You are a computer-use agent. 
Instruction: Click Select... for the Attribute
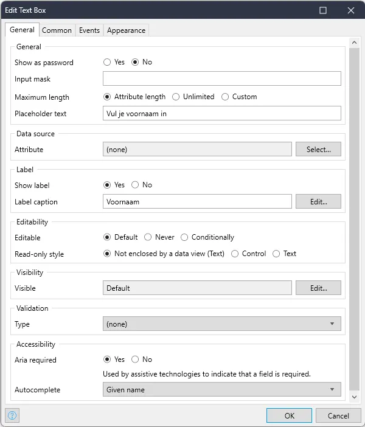(x=318, y=149)
